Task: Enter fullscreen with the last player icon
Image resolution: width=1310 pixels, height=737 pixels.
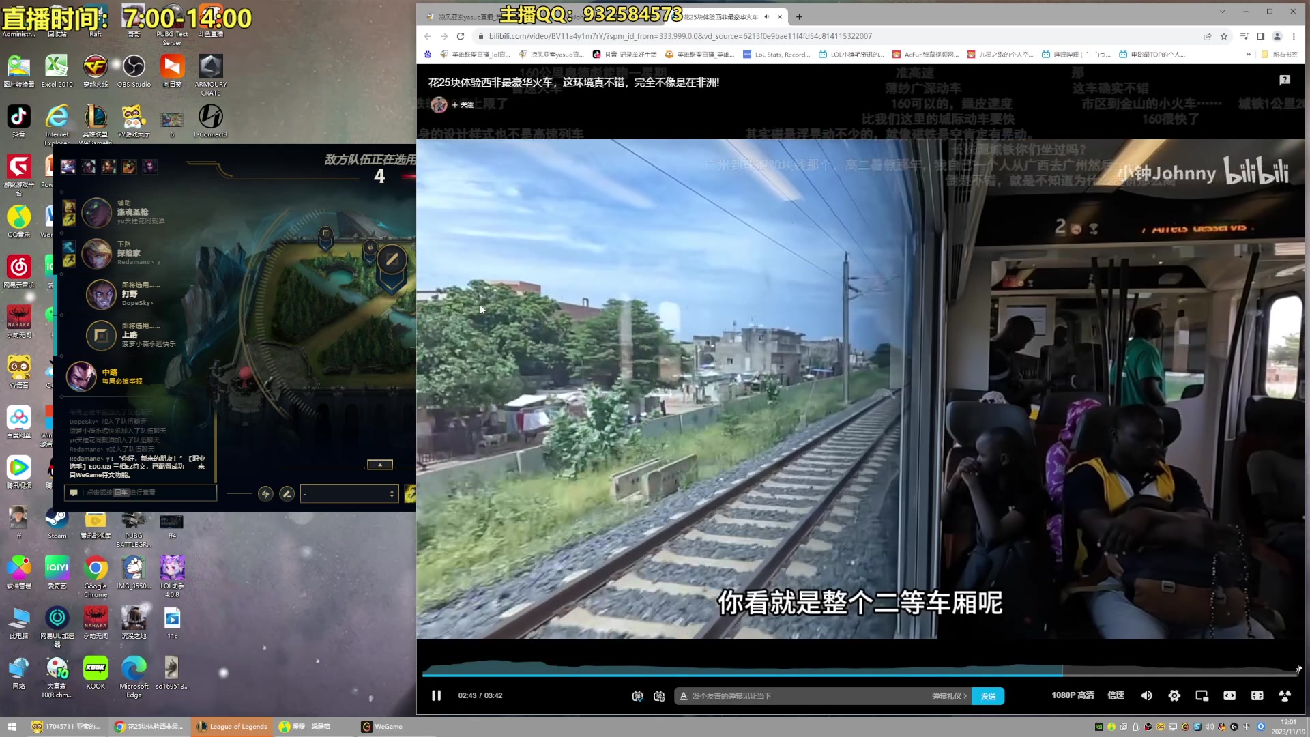Action: pyautogui.click(x=1285, y=695)
